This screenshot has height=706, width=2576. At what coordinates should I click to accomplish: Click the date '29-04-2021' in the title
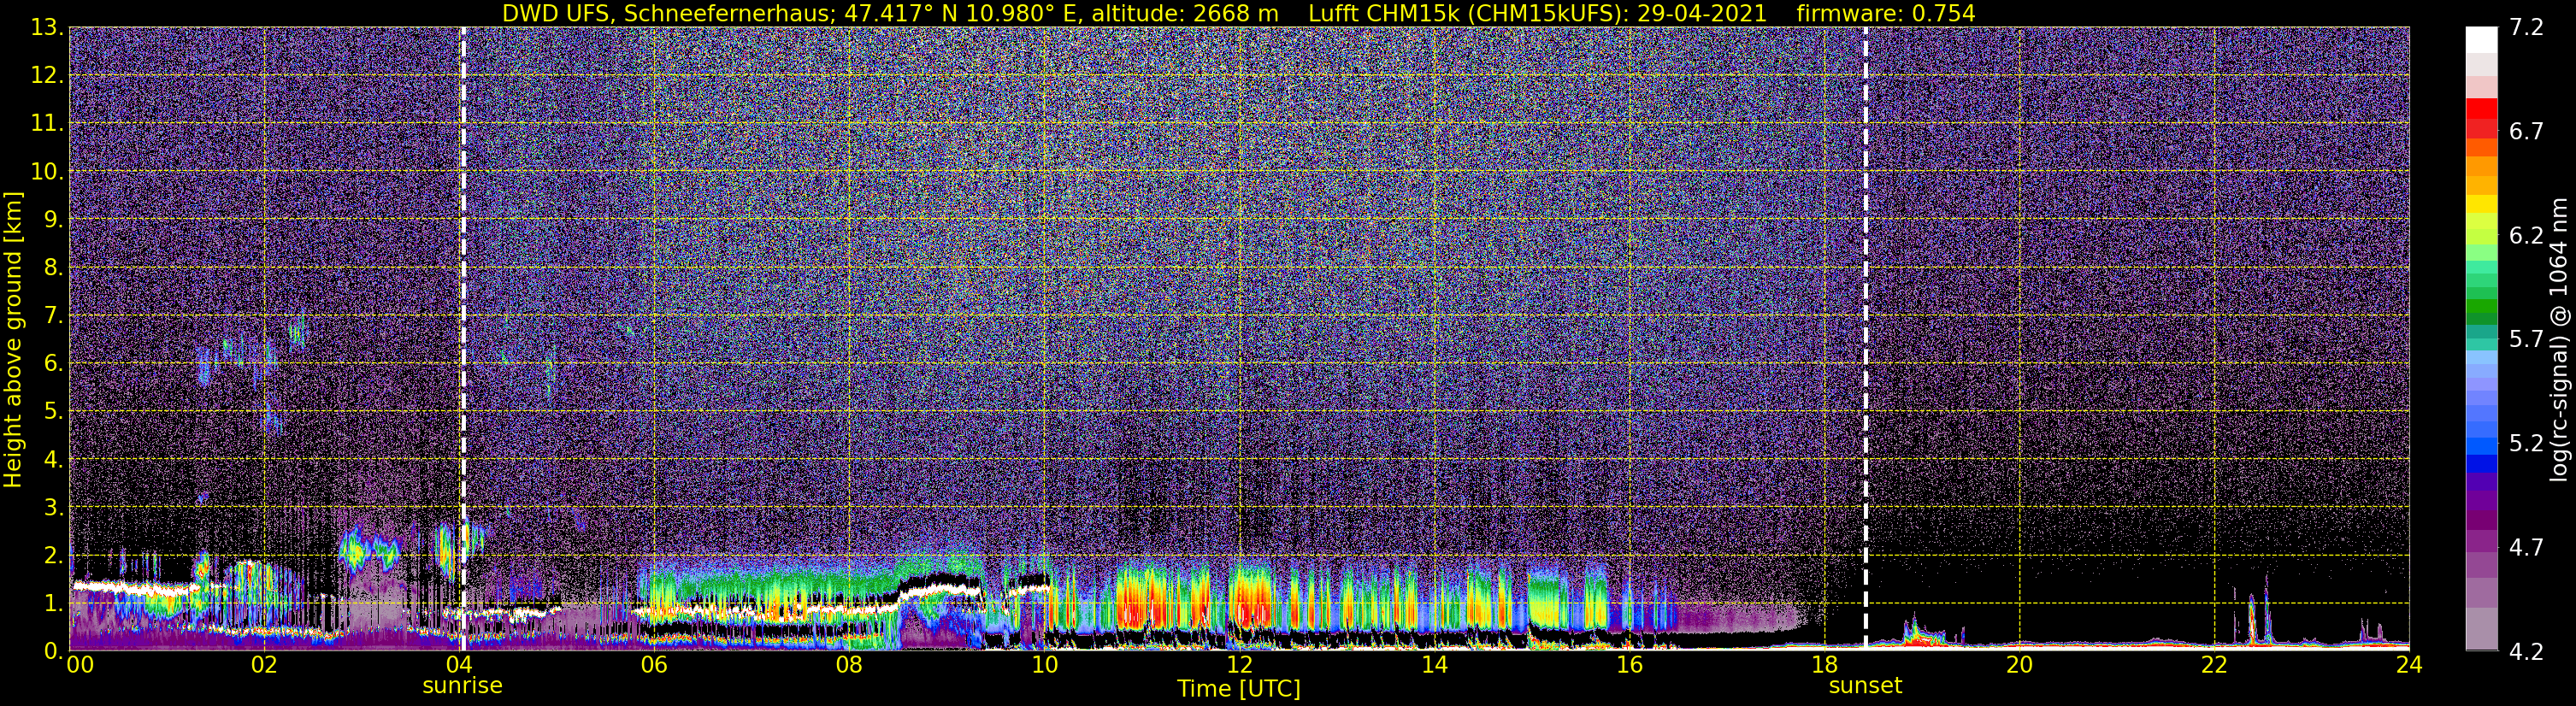[1703, 13]
